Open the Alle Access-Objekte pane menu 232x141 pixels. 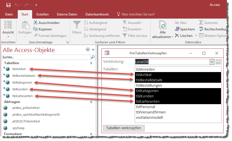(88, 50)
